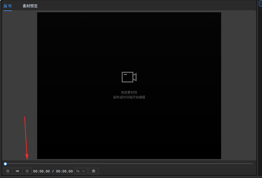Jump to the start with the rewind button
Image resolution: width=262 pixels, height=178 pixels.
tap(17, 171)
